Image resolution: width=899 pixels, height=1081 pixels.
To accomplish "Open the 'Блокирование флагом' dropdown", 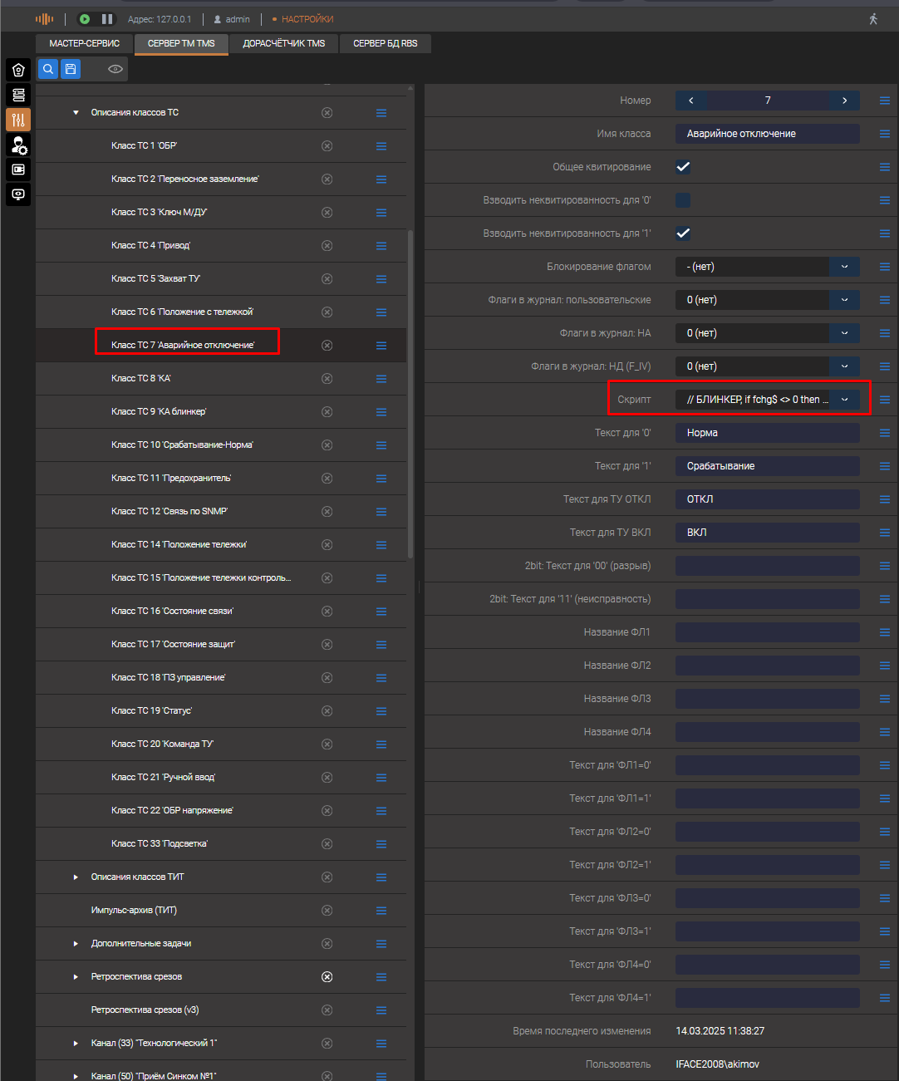I will point(844,267).
